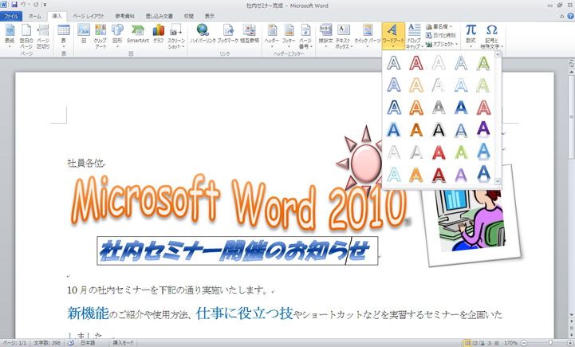Select the solid black WordArt in fourth row

point(439,130)
